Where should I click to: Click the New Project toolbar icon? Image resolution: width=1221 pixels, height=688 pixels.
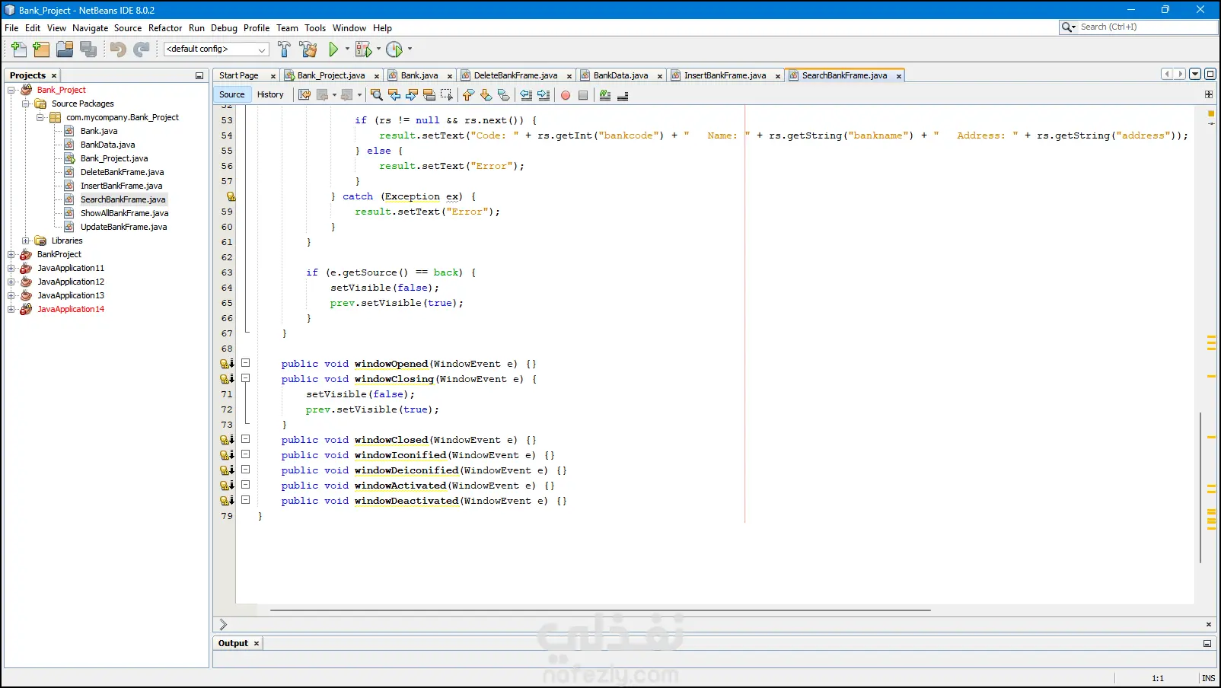42,49
